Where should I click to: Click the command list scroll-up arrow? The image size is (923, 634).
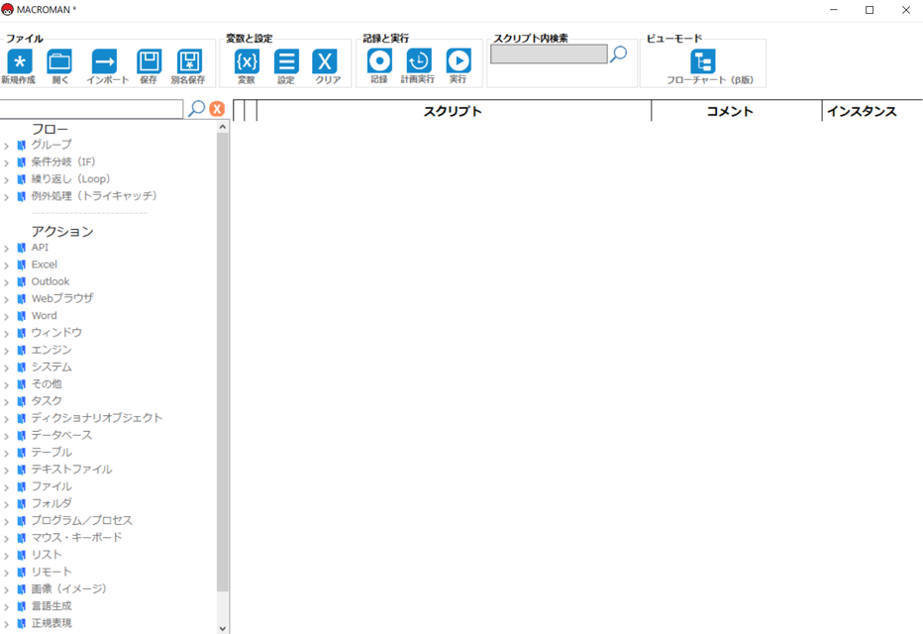pos(223,127)
